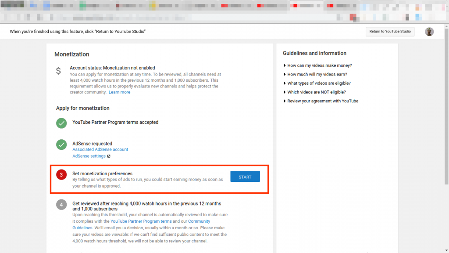Click Return to YouTube Studio button
Screen dimensions: 449x253
(x=390, y=32)
